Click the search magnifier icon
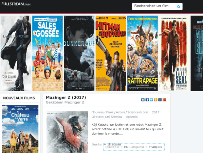 click(x=178, y=7)
